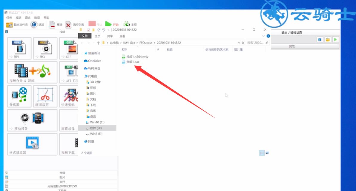Switch to the 主页 tab in Explorer ribbon
The image size is (356, 191).
[x=98, y=36]
